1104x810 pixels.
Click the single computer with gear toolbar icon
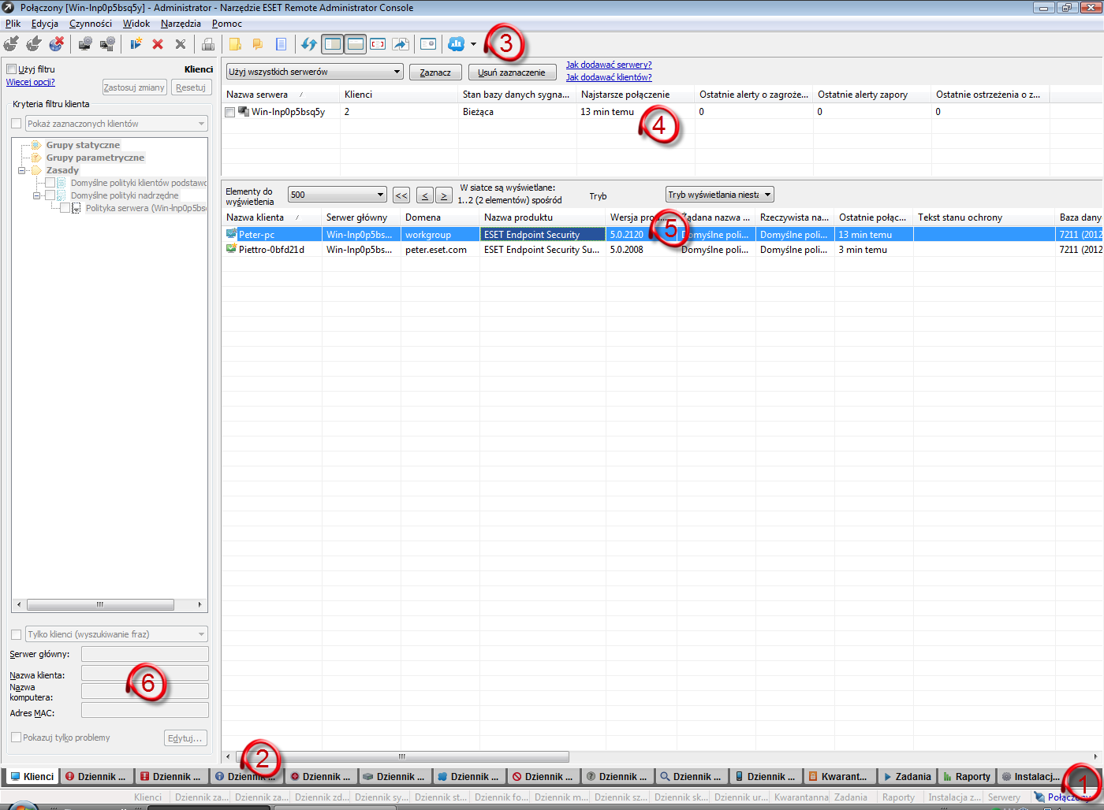pos(84,44)
